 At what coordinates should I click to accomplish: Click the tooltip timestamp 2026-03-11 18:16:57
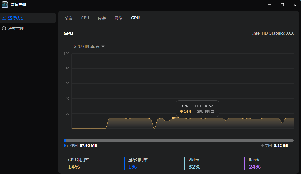coord(196,106)
